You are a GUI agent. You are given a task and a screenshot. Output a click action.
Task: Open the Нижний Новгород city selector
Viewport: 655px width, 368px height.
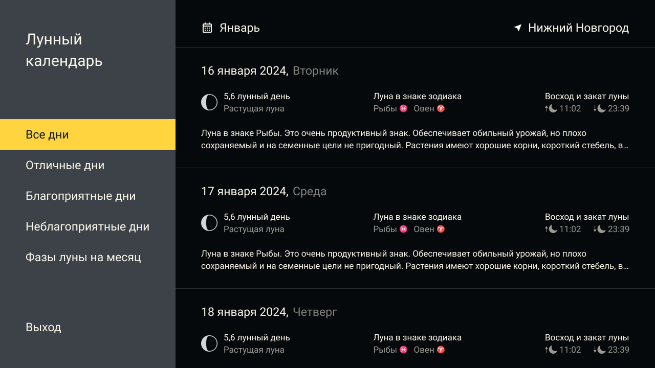coord(578,28)
